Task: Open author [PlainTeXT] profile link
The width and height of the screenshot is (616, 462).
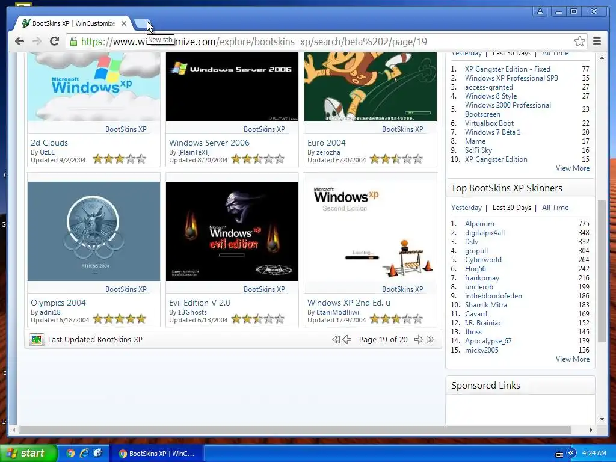Action: (x=194, y=152)
